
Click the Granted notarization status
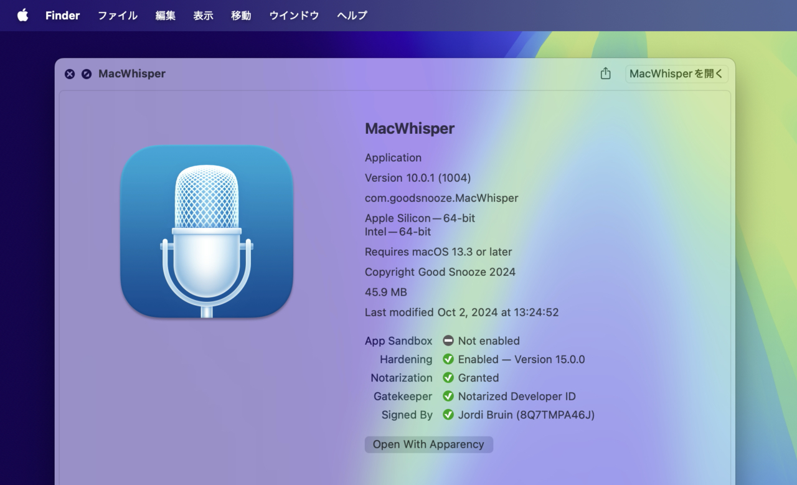click(x=479, y=378)
